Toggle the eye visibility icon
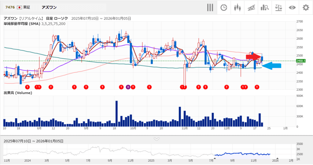This screenshot has height=165, width=313. click(292, 8)
